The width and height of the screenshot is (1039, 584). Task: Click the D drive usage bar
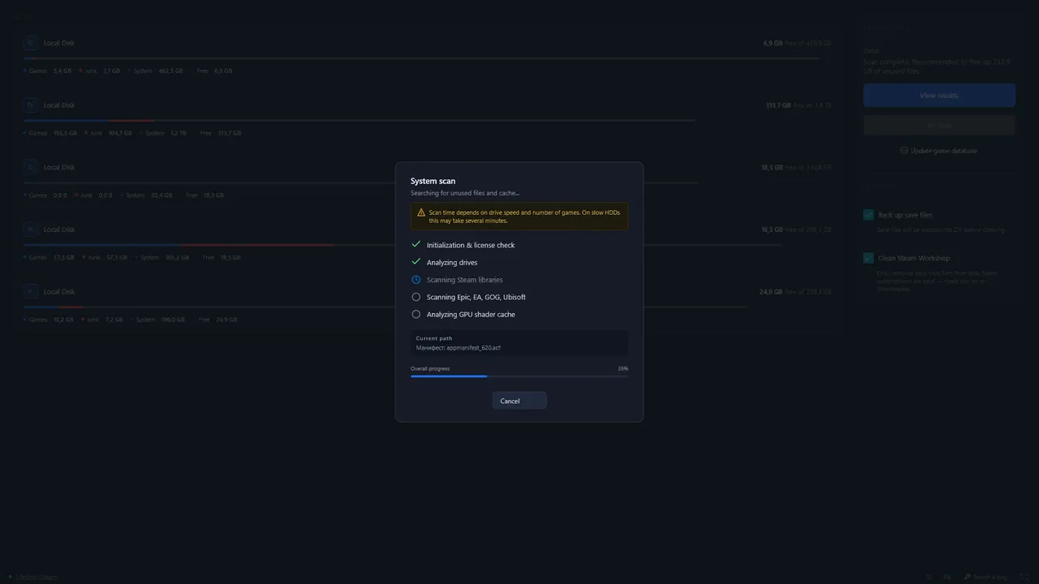coord(360,121)
